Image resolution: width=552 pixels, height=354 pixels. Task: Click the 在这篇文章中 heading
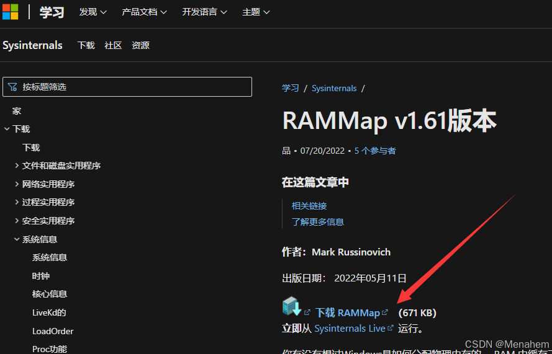pos(315,182)
